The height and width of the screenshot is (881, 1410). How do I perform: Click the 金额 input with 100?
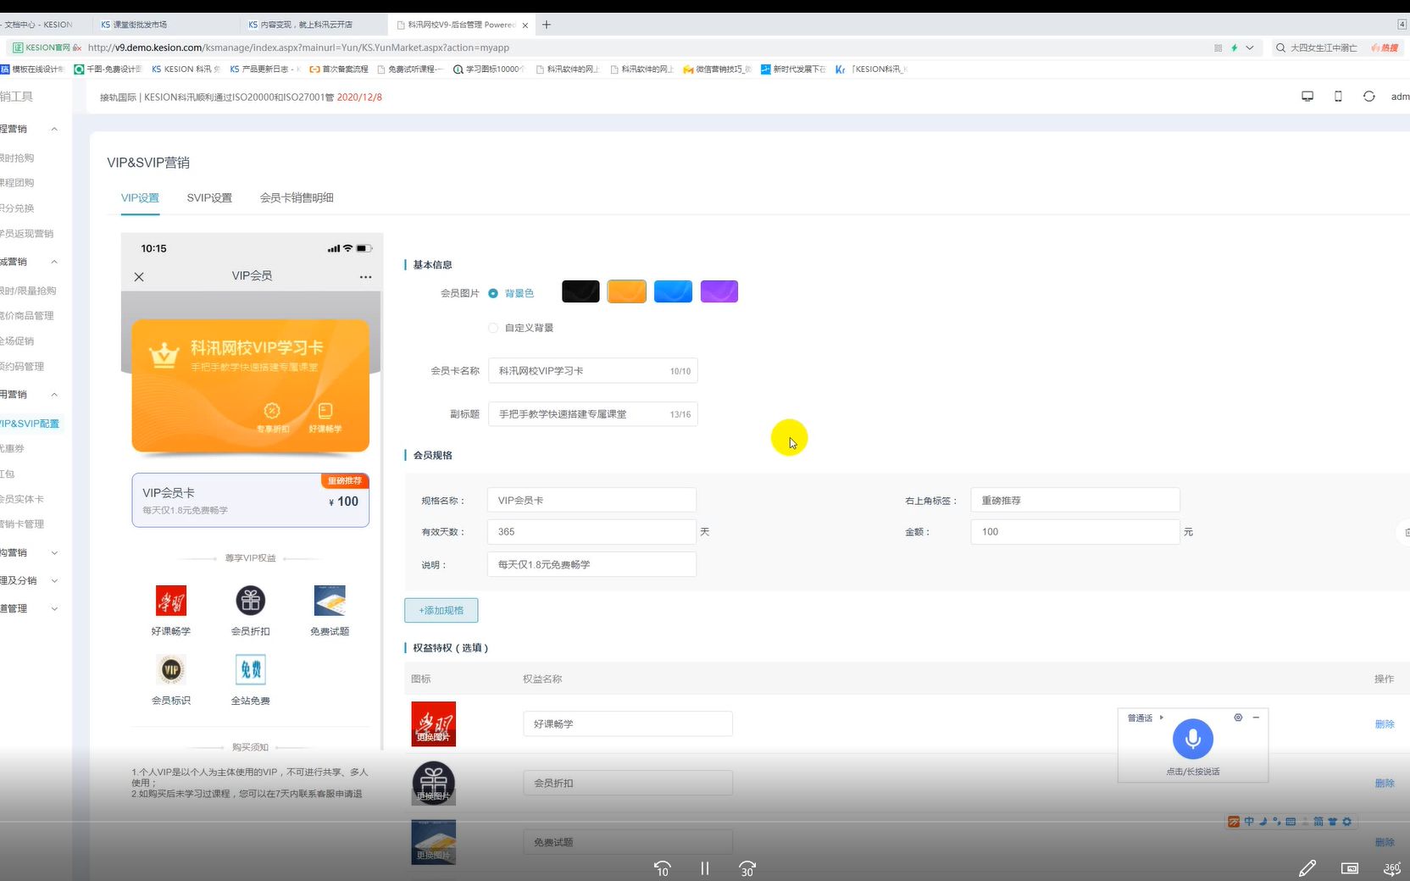point(1074,532)
